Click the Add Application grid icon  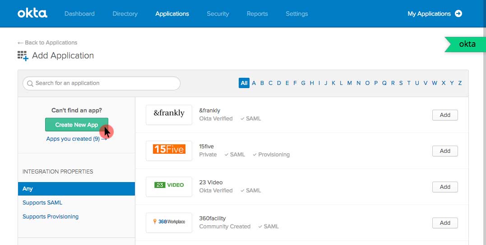(x=23, y=56)
